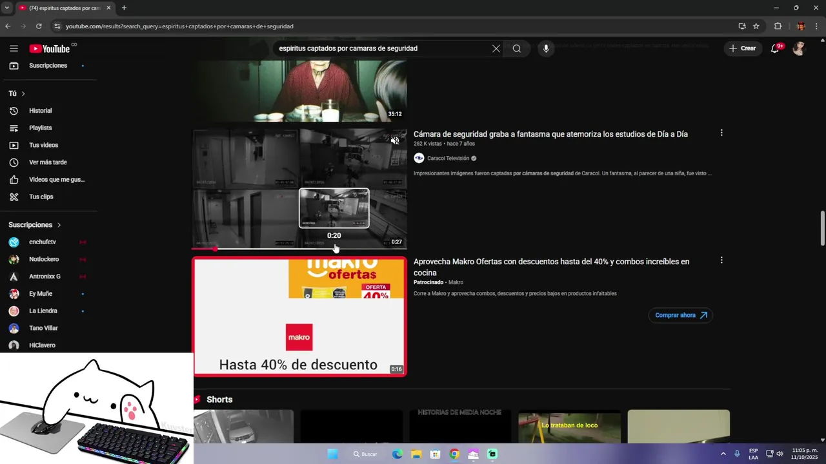Select the YouTube espiritus captados tab
Image resolution: width=826 pixels, height=464 pixels.
tap(65, 8)
